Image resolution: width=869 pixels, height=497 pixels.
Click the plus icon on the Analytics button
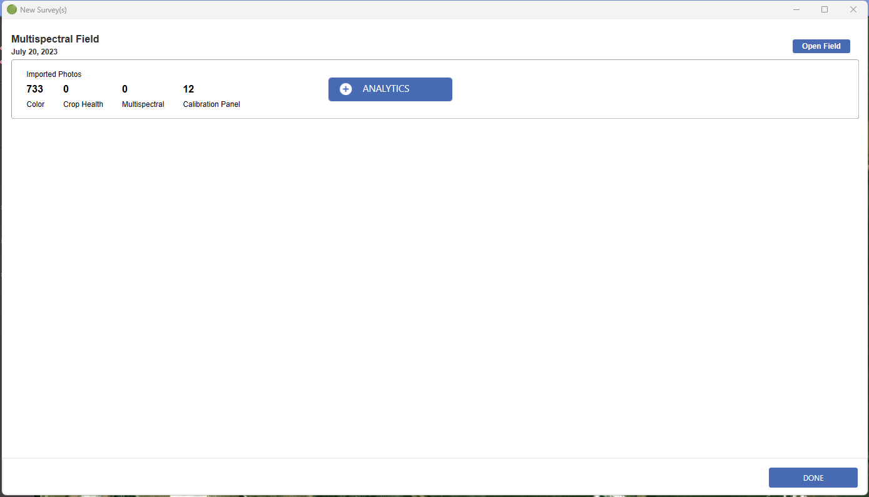(x=345, y=89)
